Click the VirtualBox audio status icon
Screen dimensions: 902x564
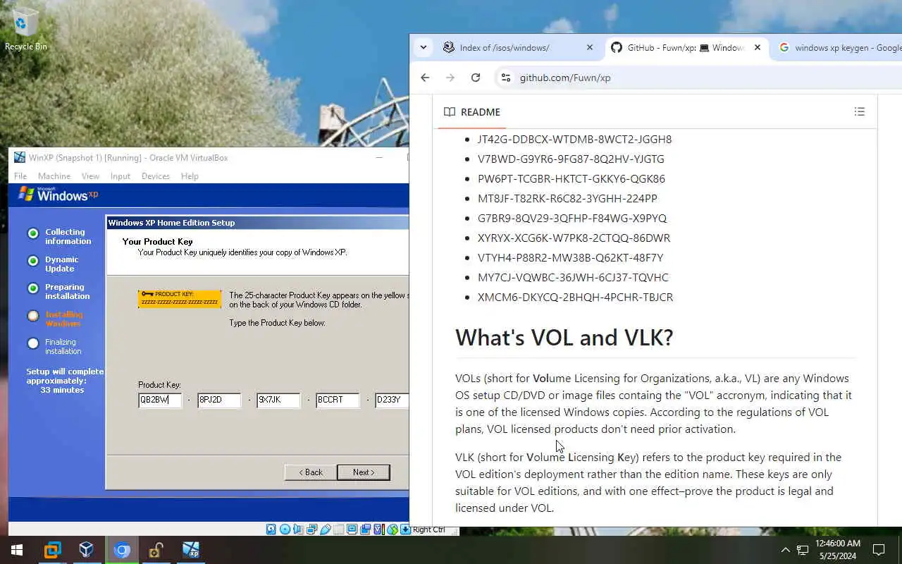pyautogui.click(x=298, y=529)
